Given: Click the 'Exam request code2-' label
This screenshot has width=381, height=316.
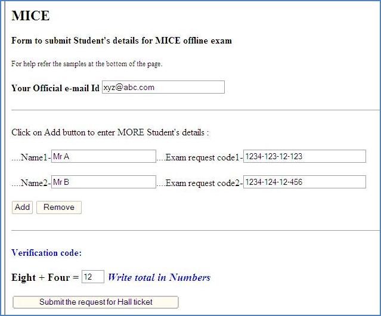Looking at the screenshot, I should click(x=205, y=183).
